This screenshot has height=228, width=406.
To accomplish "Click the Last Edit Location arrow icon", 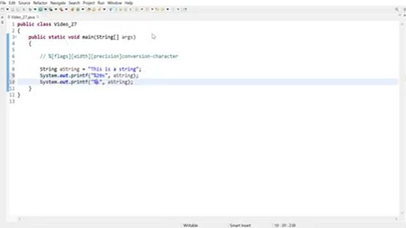I will 157,9.
